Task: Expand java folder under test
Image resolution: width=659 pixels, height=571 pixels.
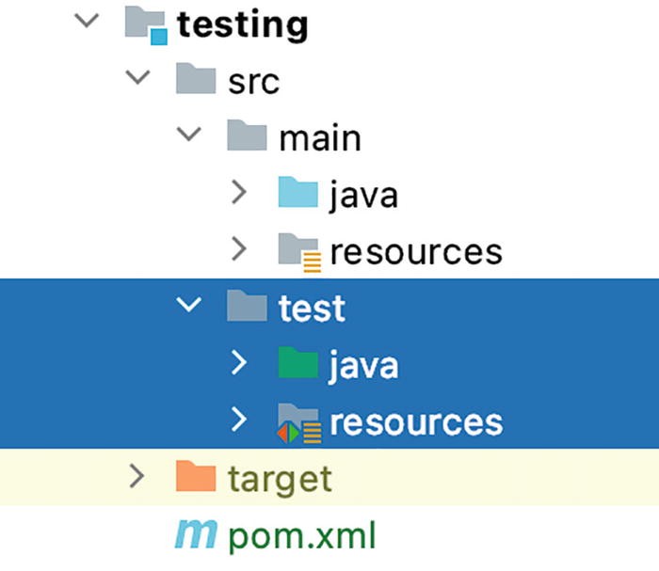Action: click(239, 362)
